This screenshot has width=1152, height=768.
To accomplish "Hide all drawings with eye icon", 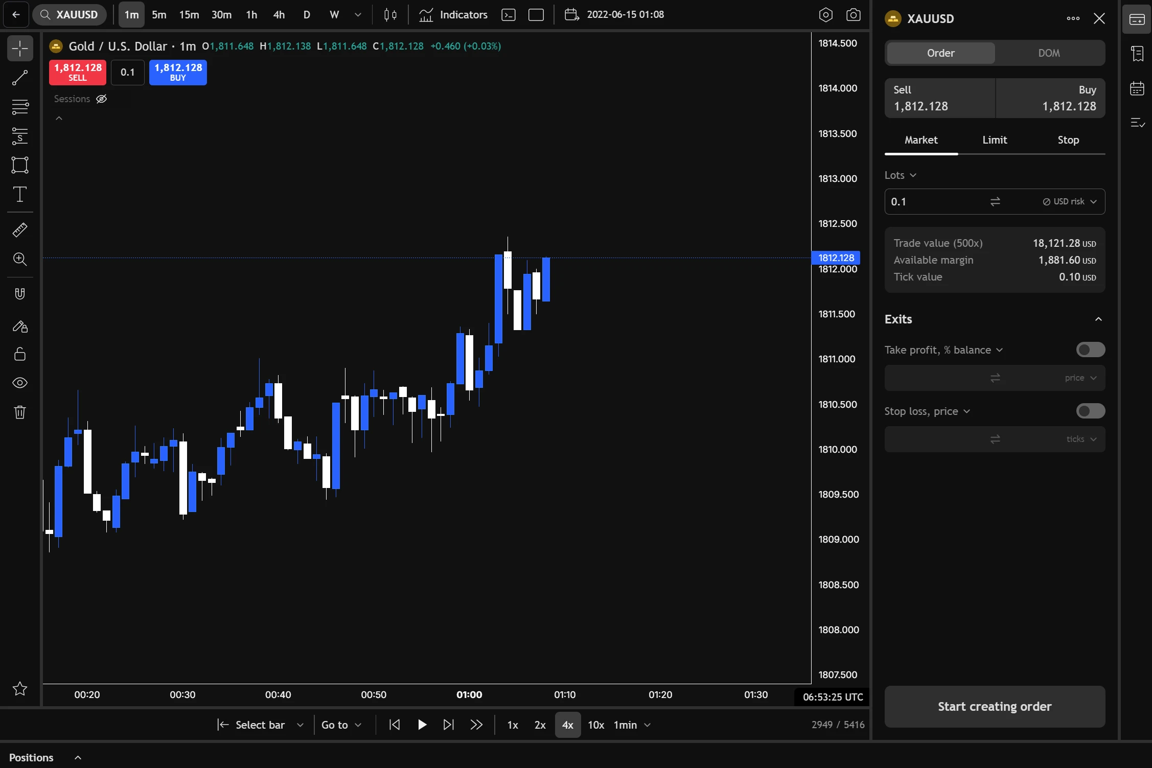I will [20, 383].
